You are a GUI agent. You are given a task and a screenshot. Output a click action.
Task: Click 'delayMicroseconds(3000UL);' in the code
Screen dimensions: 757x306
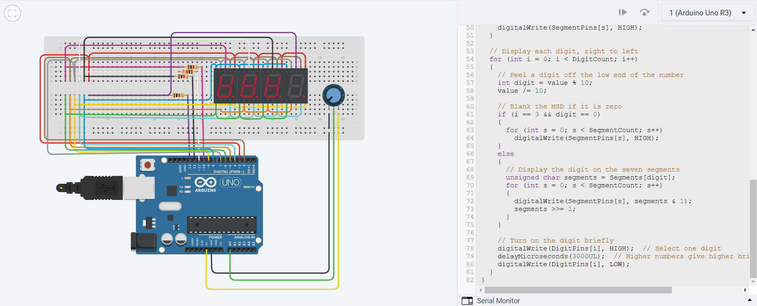[551, 256]
